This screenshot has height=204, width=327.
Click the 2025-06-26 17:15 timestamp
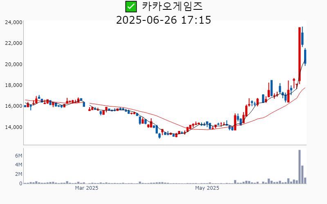pos(163,20)
